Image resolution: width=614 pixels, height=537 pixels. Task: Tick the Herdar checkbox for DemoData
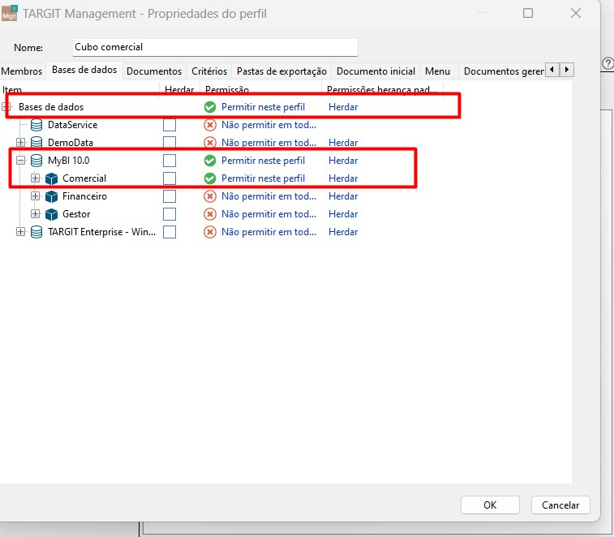(x=170, y=143)
